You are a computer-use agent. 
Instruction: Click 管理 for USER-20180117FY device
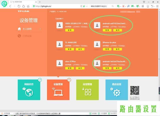[x=69, y=30]
